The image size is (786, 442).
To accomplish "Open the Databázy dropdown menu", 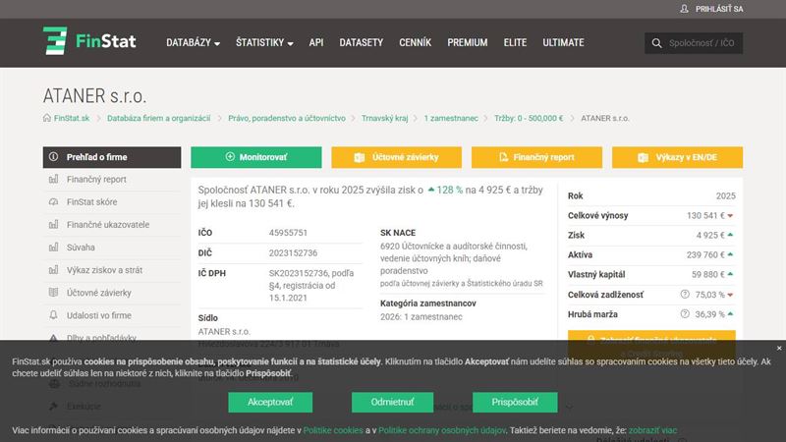I will click(x=193, y=42).
